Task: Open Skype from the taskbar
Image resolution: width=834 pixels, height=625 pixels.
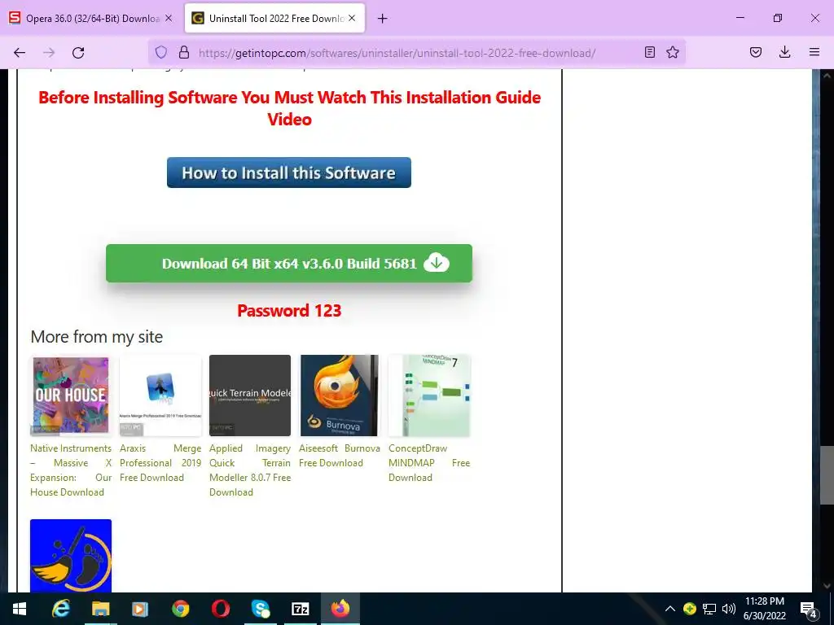Action: [261, 609]
